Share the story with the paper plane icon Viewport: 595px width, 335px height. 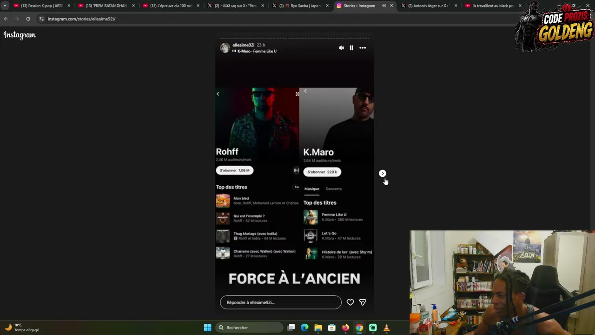point(363,302)
